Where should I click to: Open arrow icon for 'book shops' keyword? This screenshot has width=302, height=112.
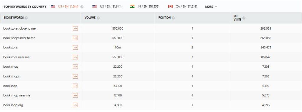coord(75,77)
